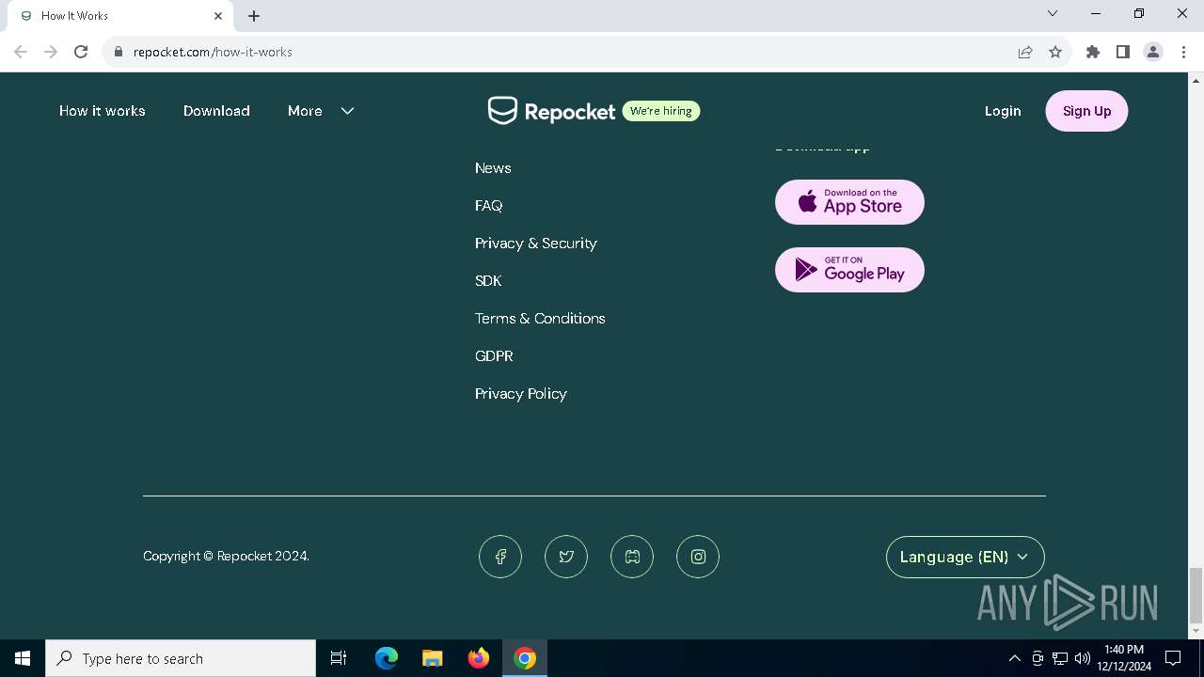Open the Chrome extensions puzzle icon
Viewport: 1204px width, 677px height.
click(1093, 52)
